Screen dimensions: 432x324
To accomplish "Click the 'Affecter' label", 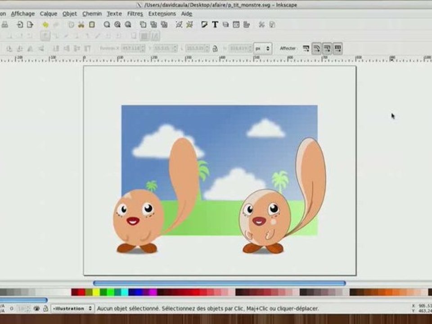I will pyautogui.click(x=288, y=49).
